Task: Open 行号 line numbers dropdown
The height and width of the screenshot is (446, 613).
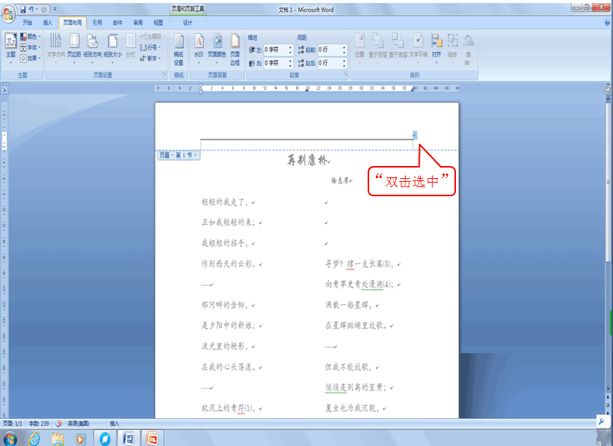Action: tap(150, 48)
